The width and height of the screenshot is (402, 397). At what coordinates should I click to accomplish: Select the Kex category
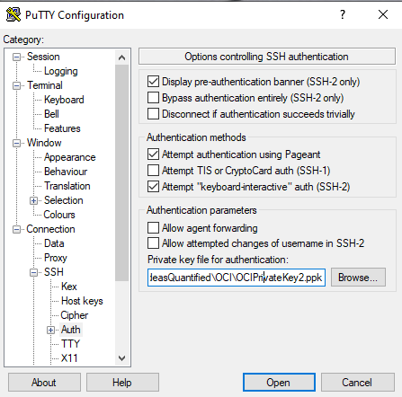coord(69,287)
